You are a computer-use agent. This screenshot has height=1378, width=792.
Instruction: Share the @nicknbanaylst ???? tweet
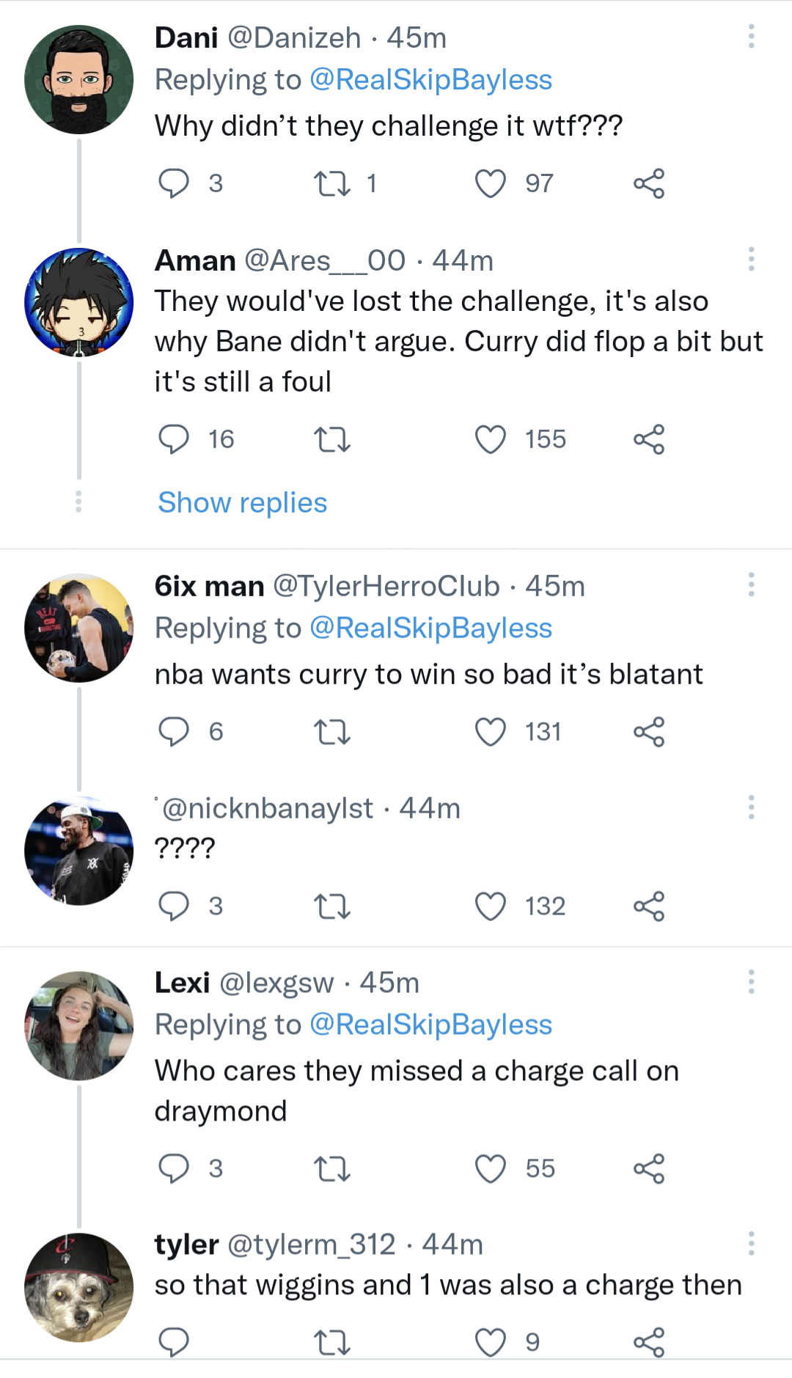[x=649, y=906]
